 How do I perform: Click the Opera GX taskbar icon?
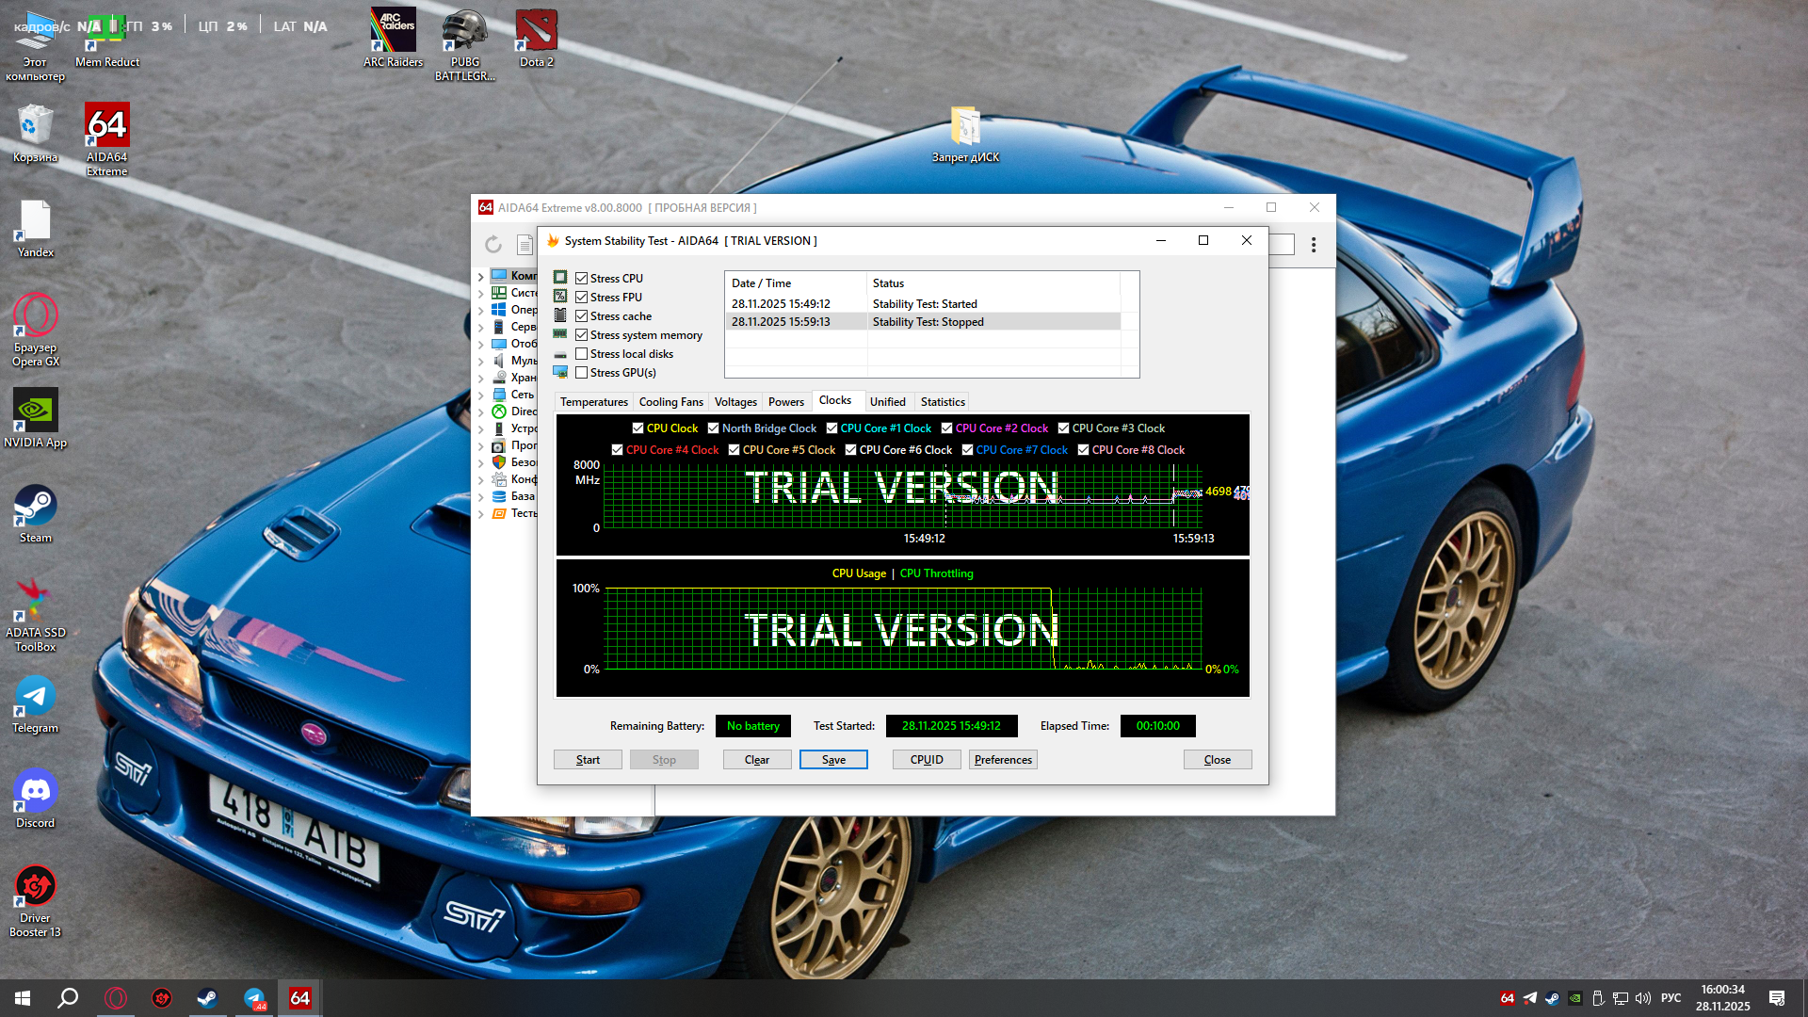pyautogui.click(x=116, y=998)
